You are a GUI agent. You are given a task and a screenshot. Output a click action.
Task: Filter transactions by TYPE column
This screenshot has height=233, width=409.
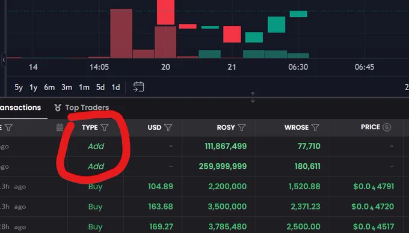pos(105,127)
